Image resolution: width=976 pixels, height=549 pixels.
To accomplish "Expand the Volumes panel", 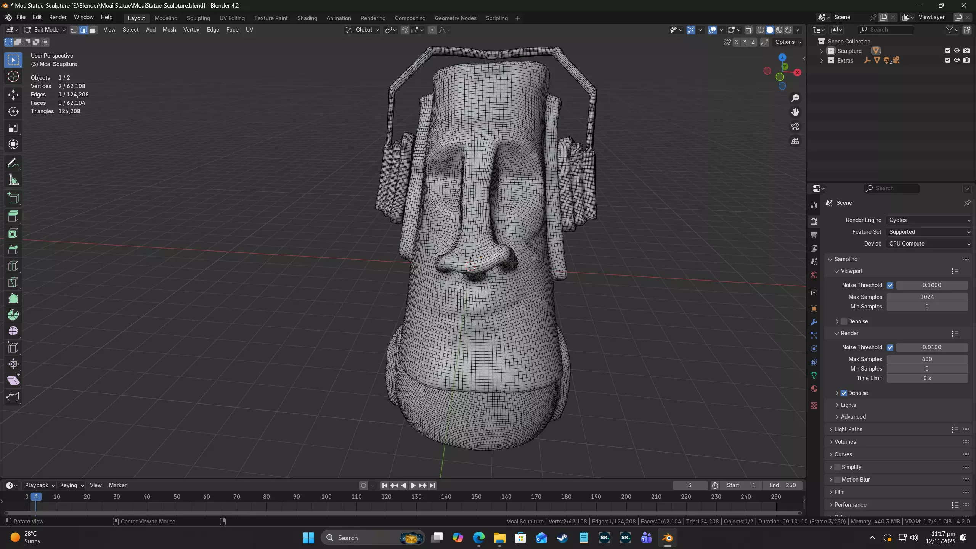I will [844, 442].
